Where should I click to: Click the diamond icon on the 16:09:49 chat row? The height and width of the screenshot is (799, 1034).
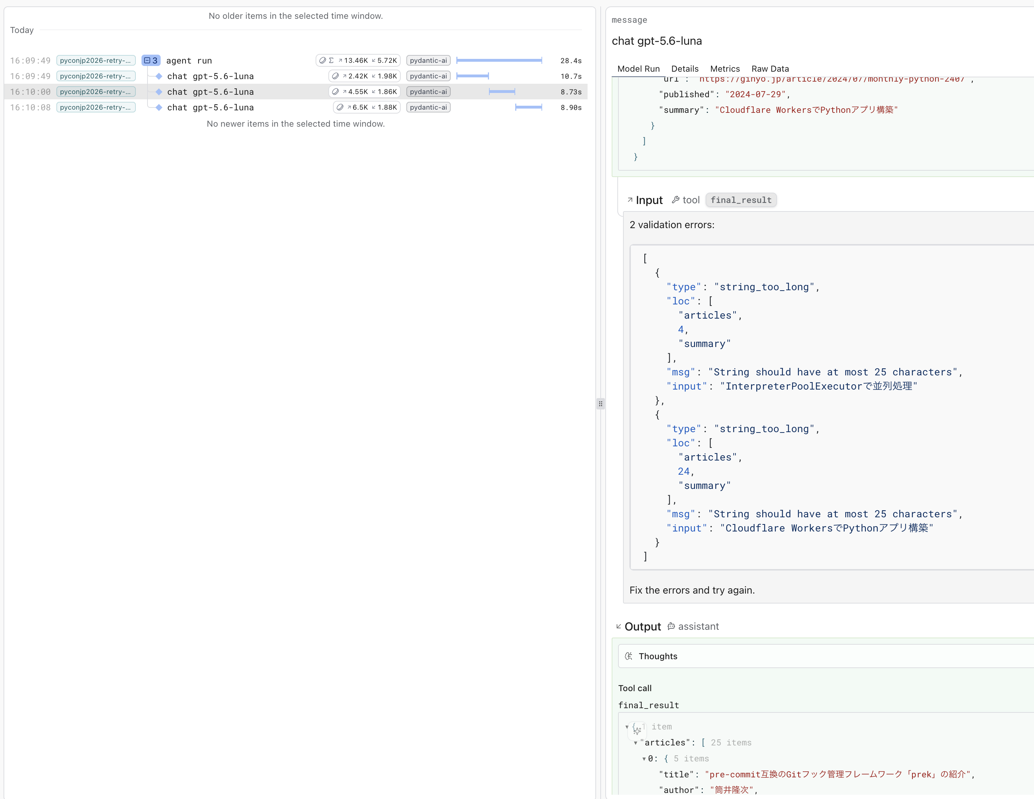[159, 76]
